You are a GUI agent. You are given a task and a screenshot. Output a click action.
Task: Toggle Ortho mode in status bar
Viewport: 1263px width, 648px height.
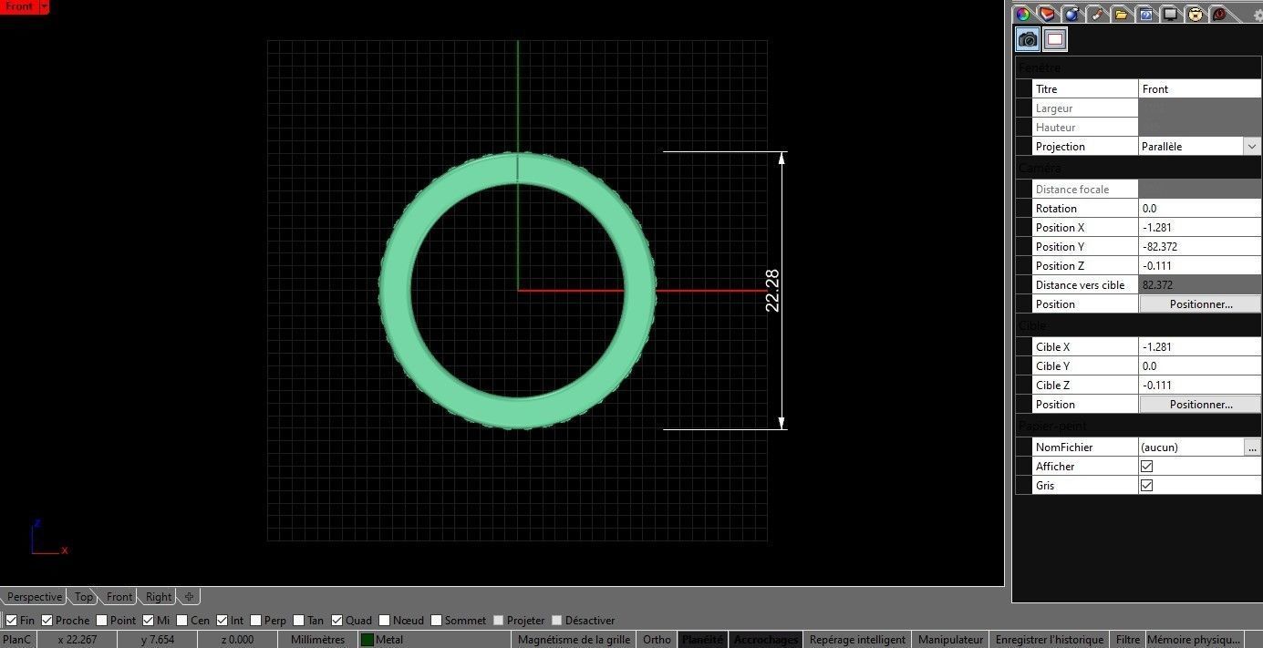click(657, 640)
